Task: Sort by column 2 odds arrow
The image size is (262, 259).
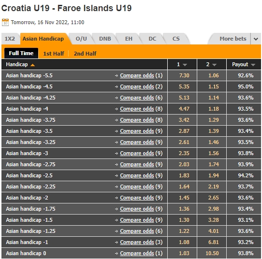Action: (214, 65)
